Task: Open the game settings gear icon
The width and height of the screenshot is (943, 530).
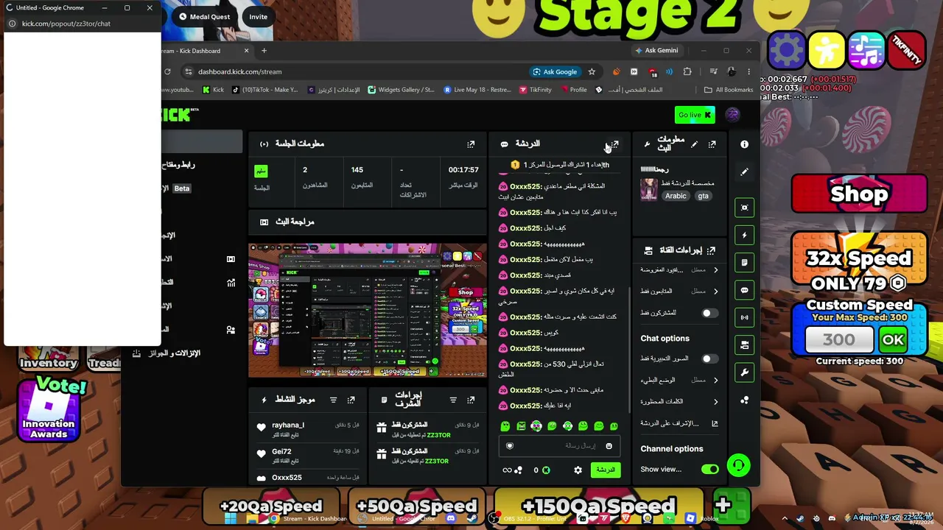Action: pos(787,51)
